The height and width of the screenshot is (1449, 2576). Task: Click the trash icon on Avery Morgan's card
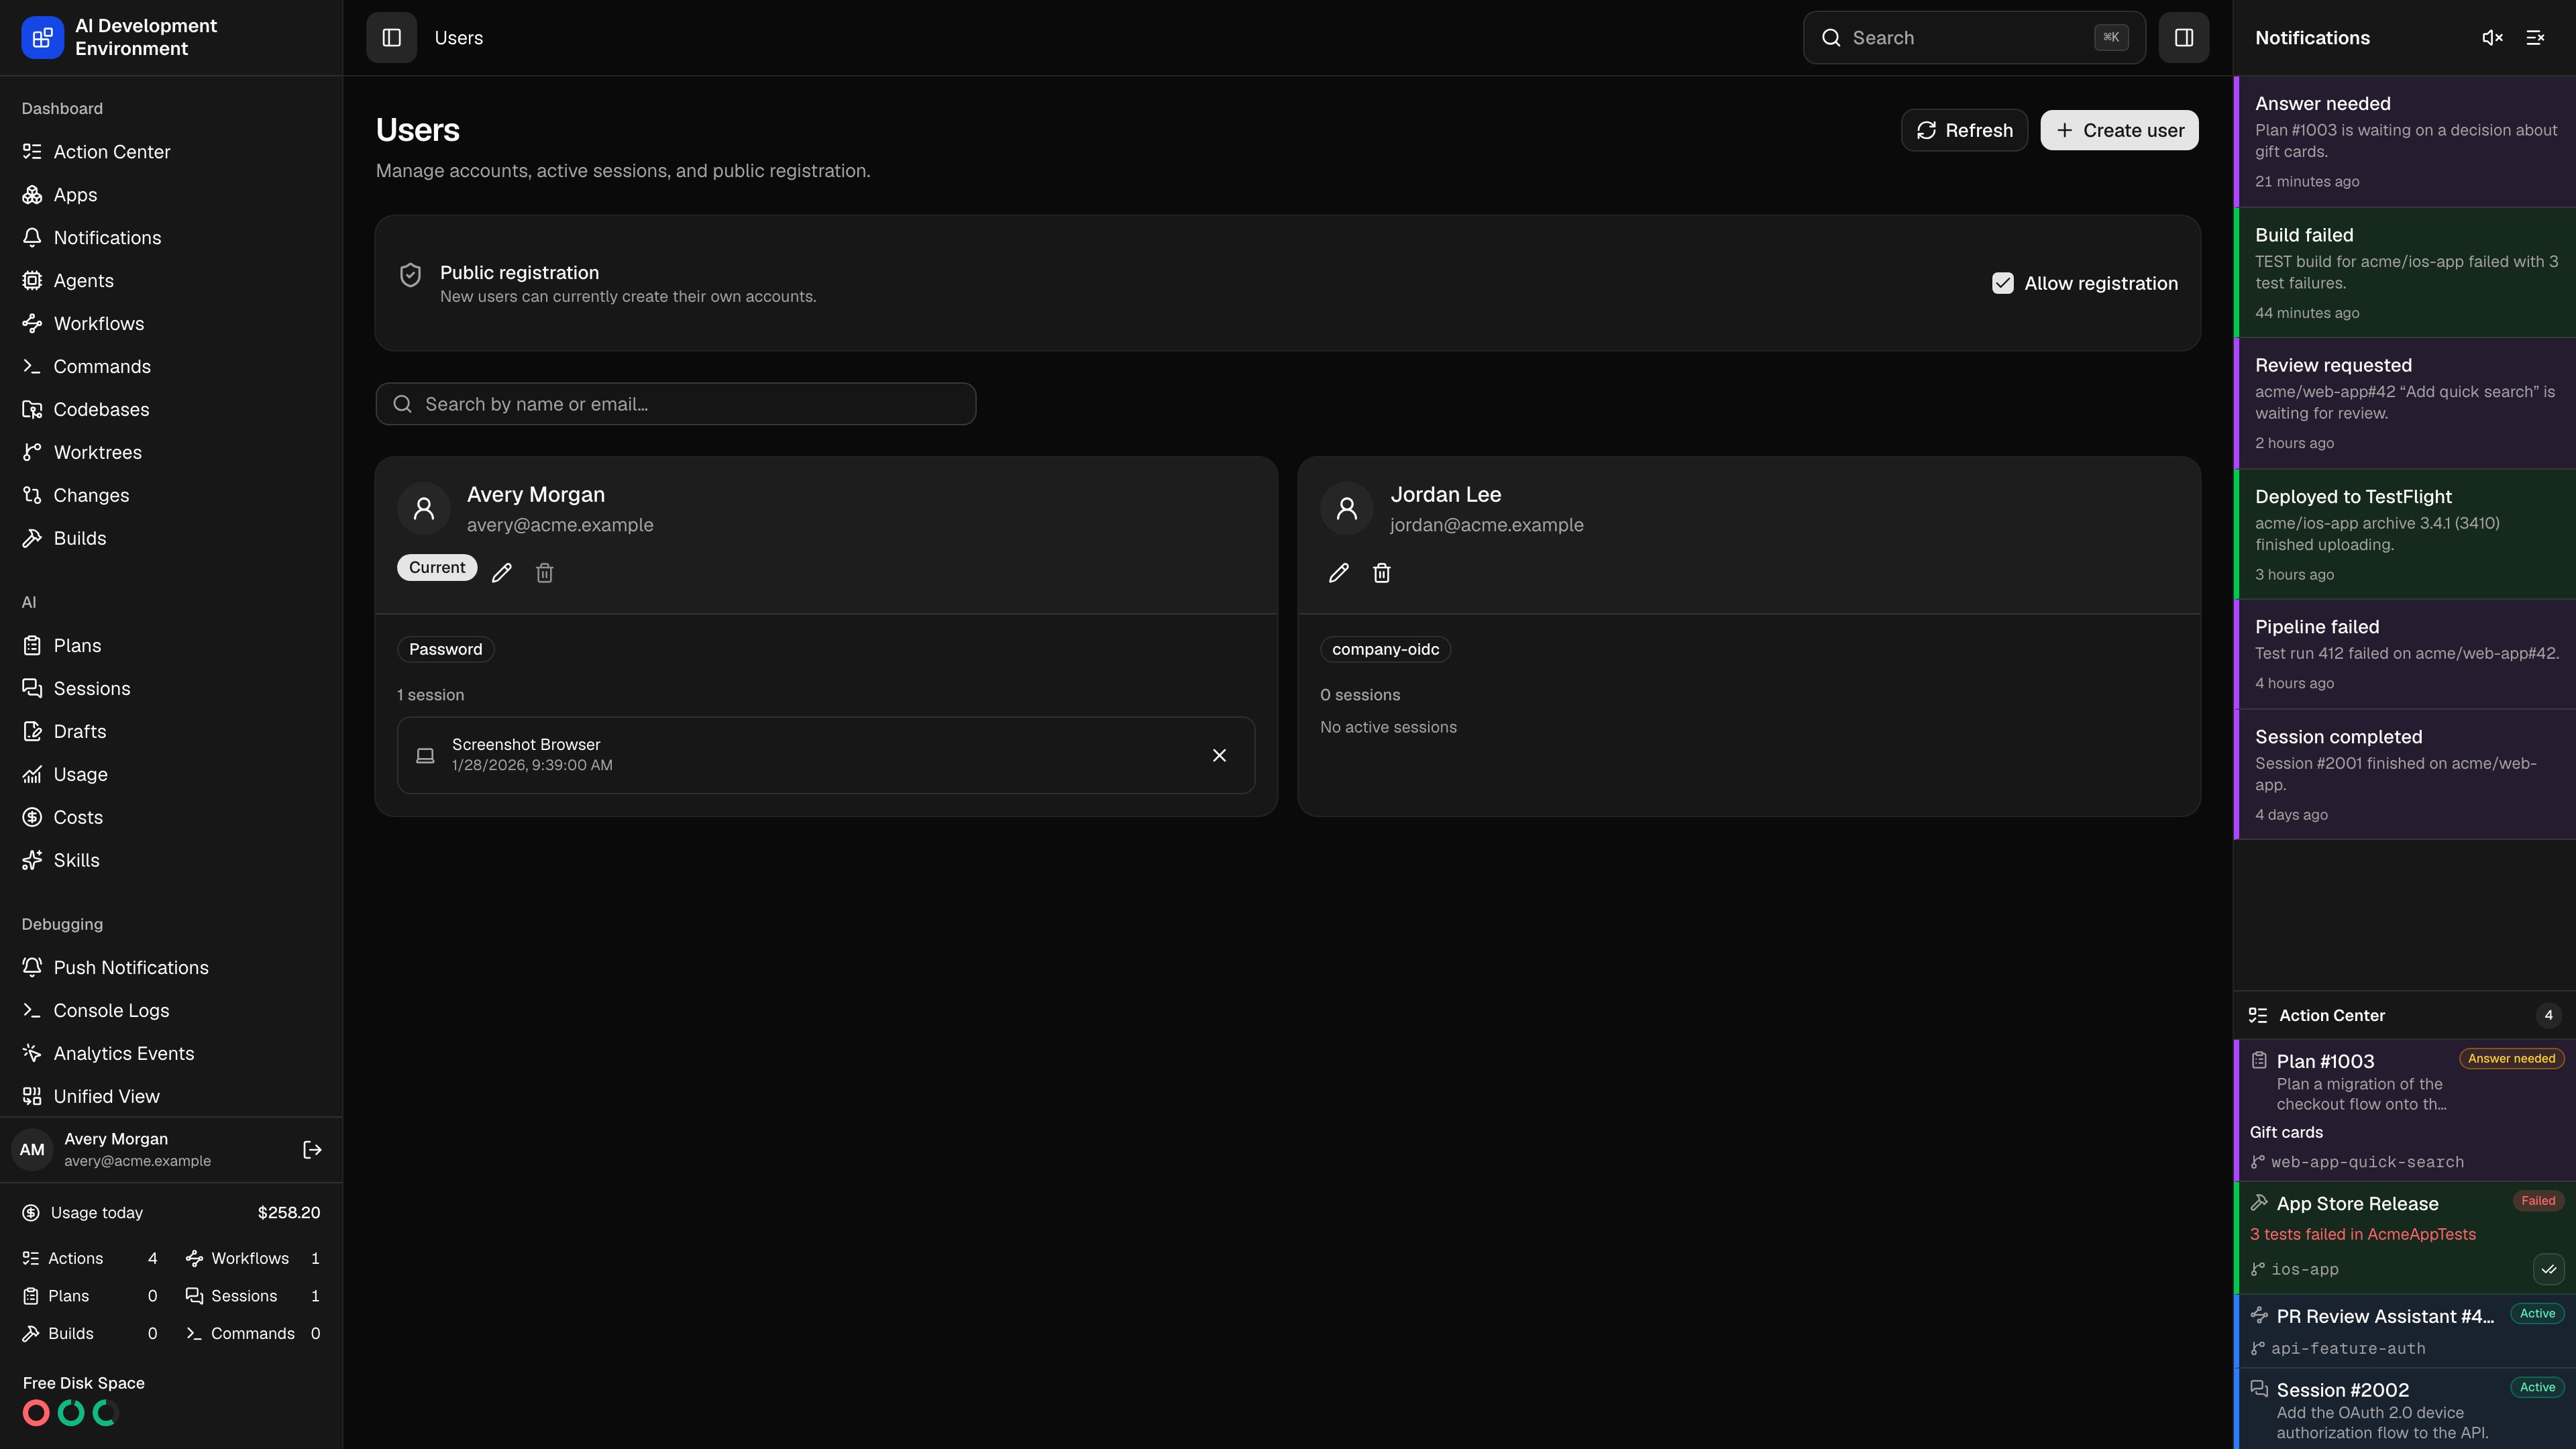[x=544, y=573]
